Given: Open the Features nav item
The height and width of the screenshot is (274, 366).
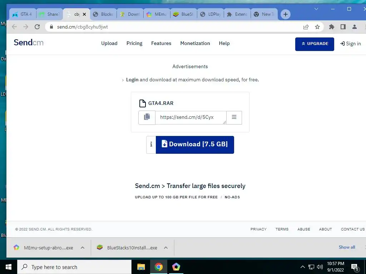Looking at the screenshot, I should [x=161, y=43].
